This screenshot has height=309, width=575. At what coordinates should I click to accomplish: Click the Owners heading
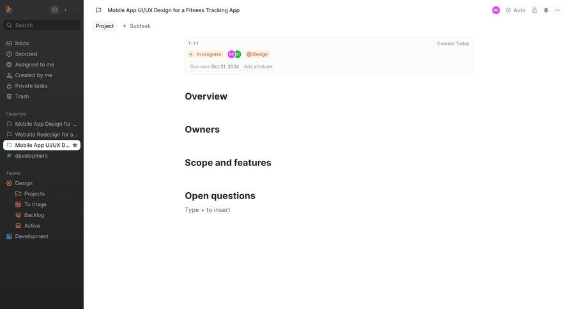pos(202,130)
